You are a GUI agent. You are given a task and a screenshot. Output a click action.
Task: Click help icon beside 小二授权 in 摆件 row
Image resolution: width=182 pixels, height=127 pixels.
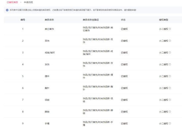(170, 76)
